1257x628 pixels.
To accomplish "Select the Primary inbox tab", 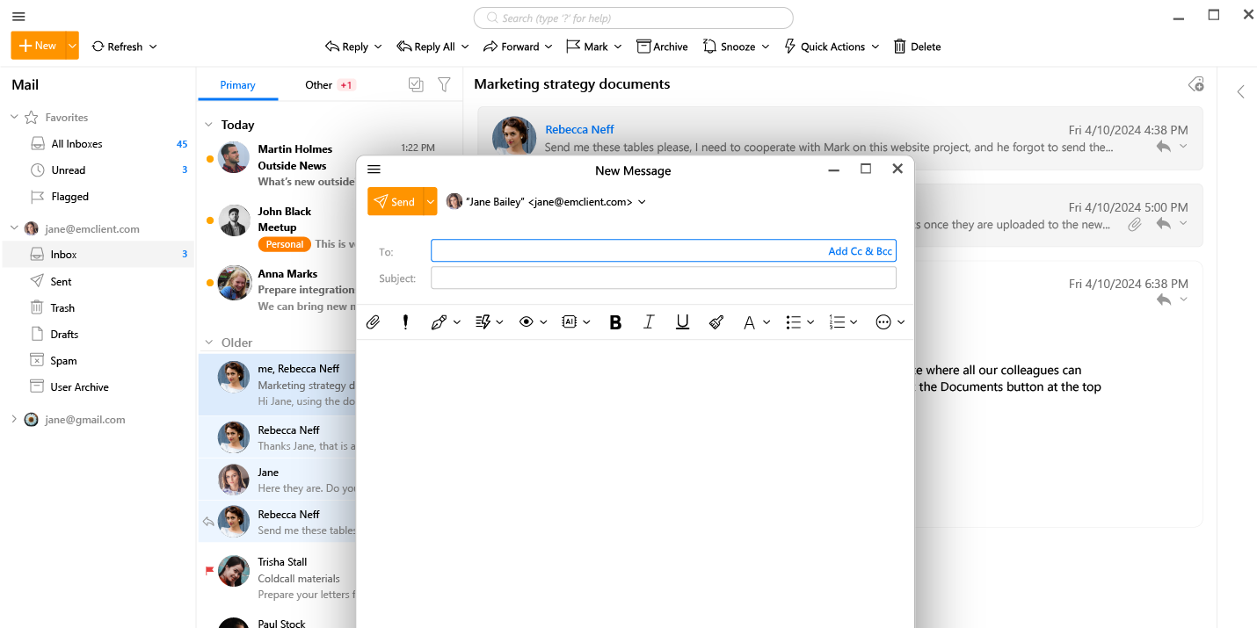I will 237,85.
